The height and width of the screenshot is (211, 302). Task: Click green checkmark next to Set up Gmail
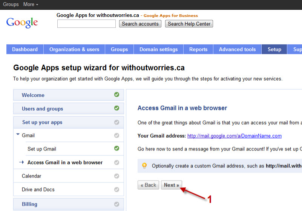pyautogui.click(x=117, y=148)
